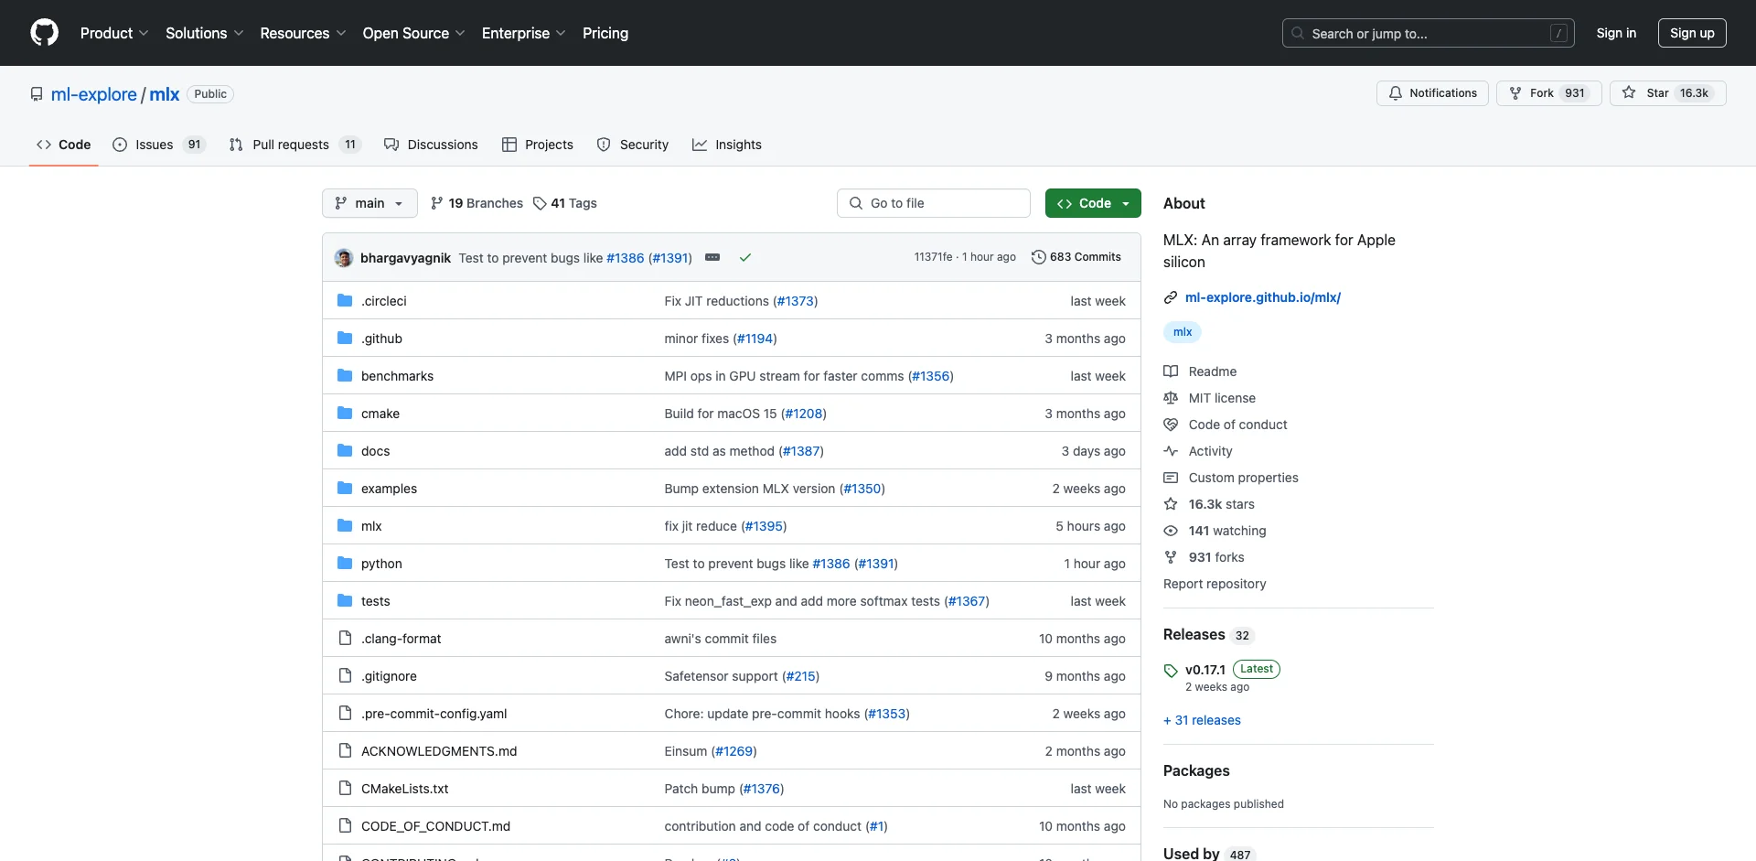The height and width of the screenshot is (861, 1756).
Task: Click bhargavyagnik's avatar image
Action: tap(344, 258)
